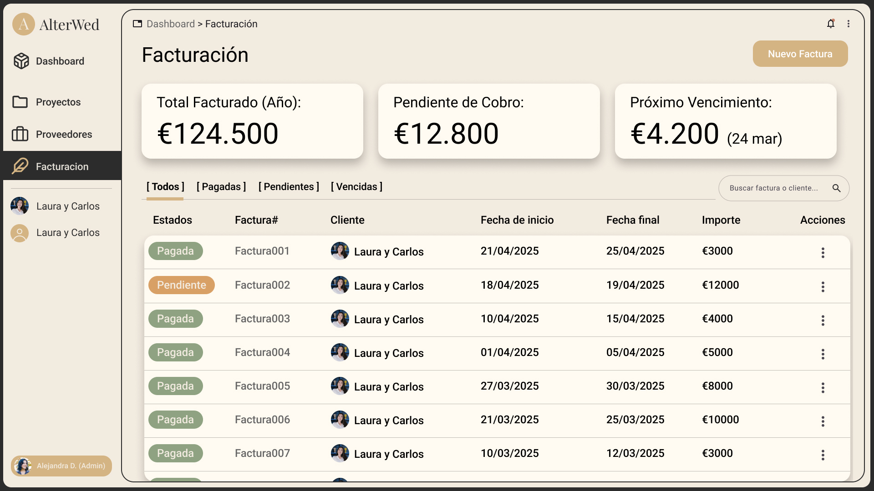Click the notification bell icon
This screenshot has height=491, width=874.
(x=831, y=24)
